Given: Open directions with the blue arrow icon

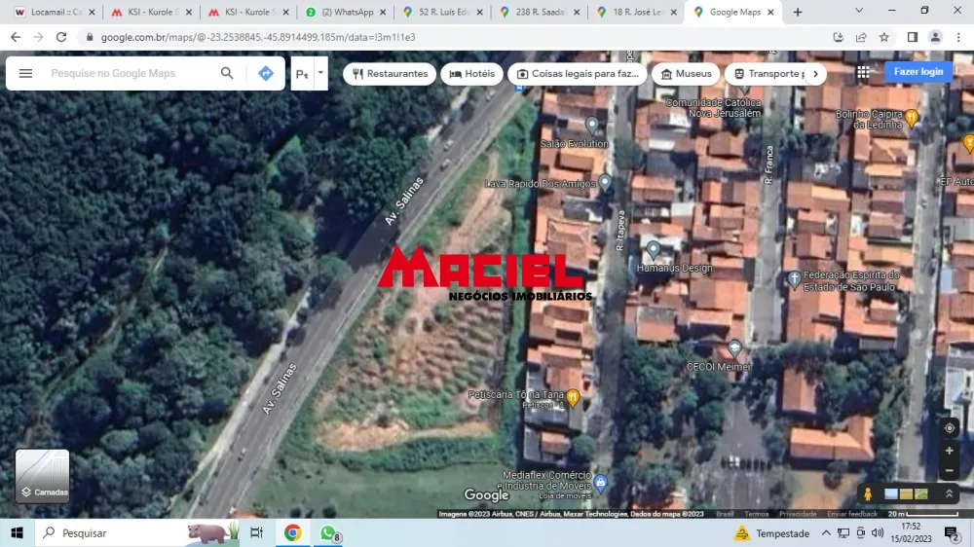Looking at the screenshot, I should (266, 73).
